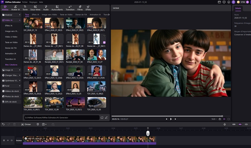Step to the previous frame
The image size is (251, 148).
(167, 119)
